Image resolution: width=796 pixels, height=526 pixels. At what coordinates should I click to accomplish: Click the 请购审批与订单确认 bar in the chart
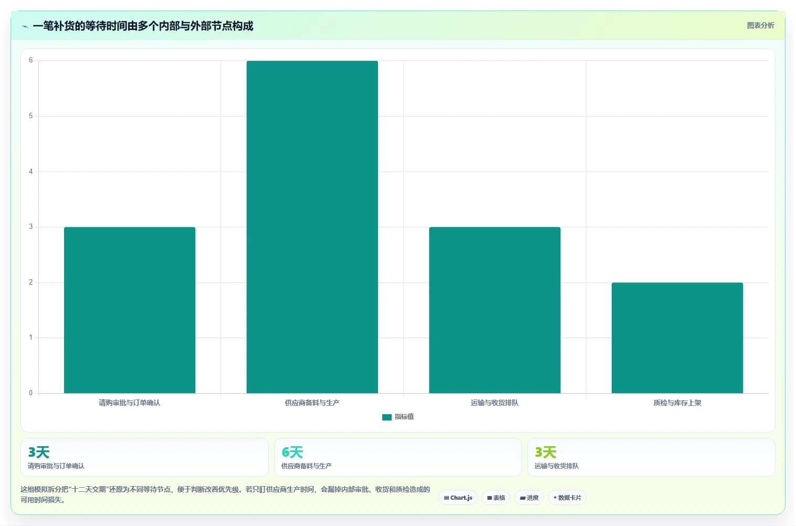tap(130, 310)
